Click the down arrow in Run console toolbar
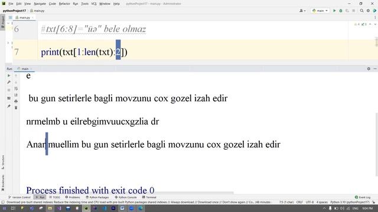378x212 pixels. 16,82
